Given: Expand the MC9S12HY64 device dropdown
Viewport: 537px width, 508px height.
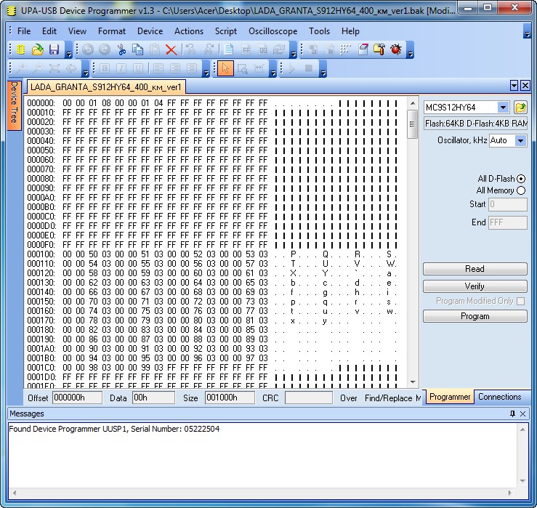Looking at the screenshot, I should coord(503,108).
